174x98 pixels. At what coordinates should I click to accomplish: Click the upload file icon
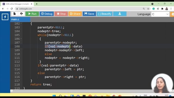(21, 14)
